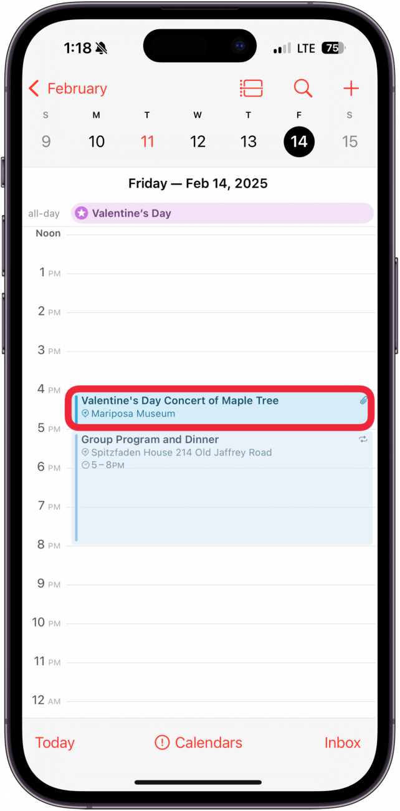The height and width of the screenshot is (811, 400).
Task: Open the all-day Valentine's Day event
Action: pos(222,213)
